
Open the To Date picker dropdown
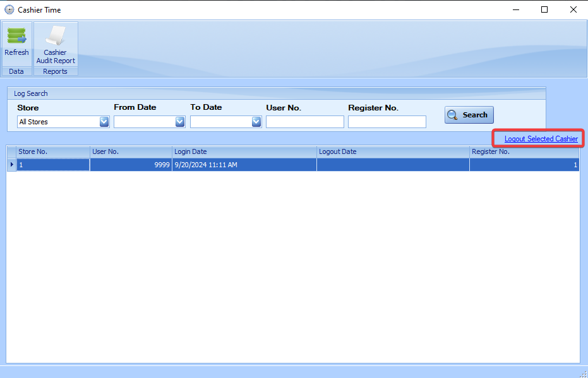pyautogui.click(x=256, y=122)
